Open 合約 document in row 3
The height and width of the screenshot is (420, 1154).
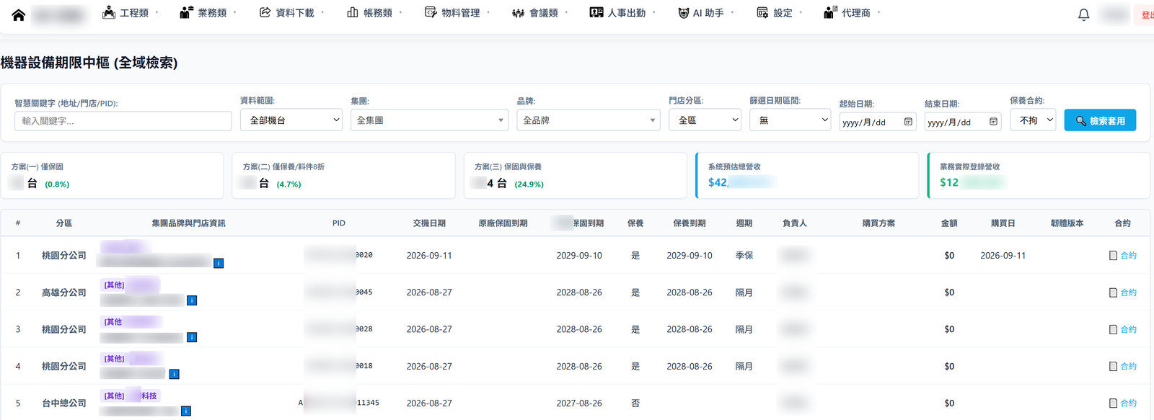1122,329
